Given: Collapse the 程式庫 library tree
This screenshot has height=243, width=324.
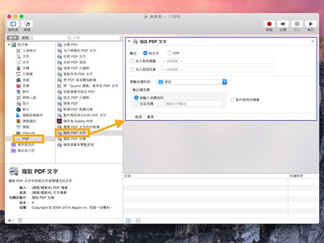Looking at the screenshot, I should tap(9, 45).
